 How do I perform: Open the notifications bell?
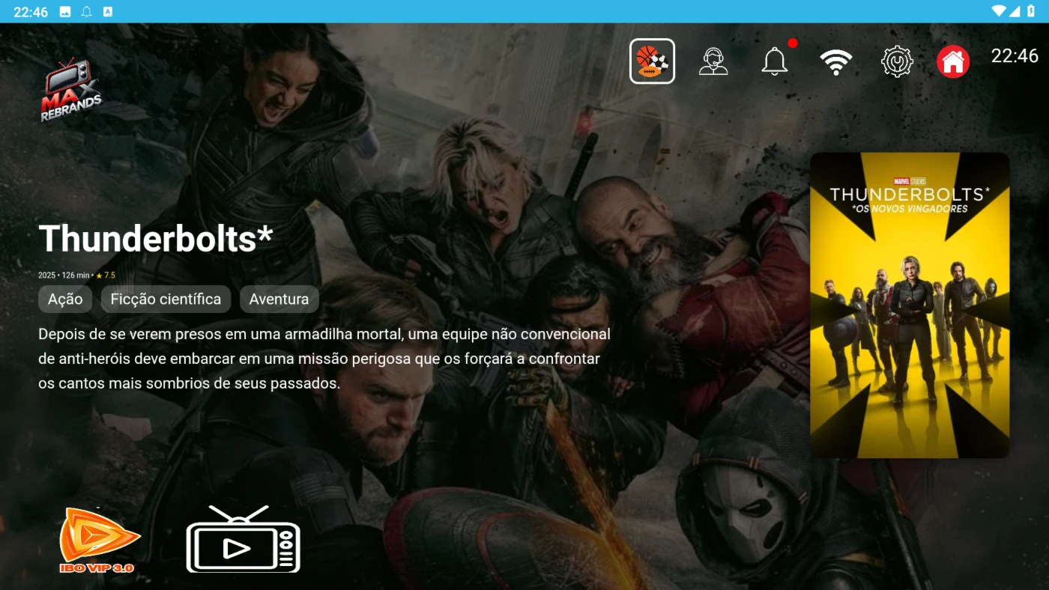775,61
